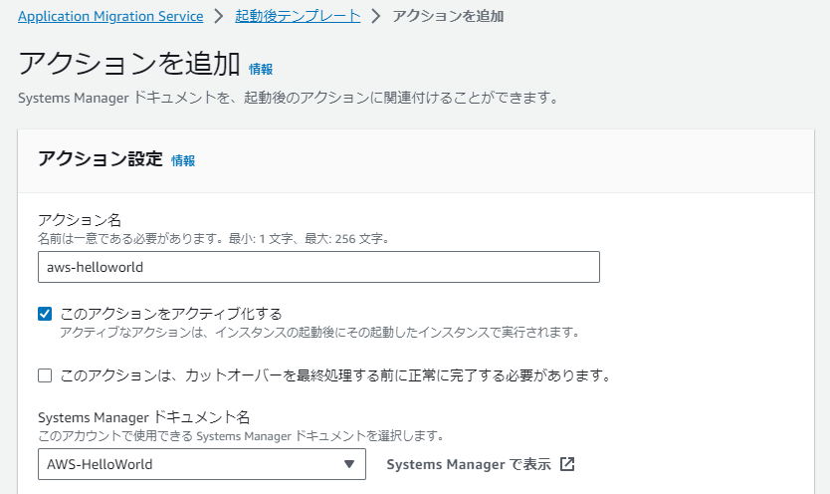Uncheck このアクションをアクティブ化する checkbox
The height and width of the screenshot is (494, 830).
(x=45, y=314)
